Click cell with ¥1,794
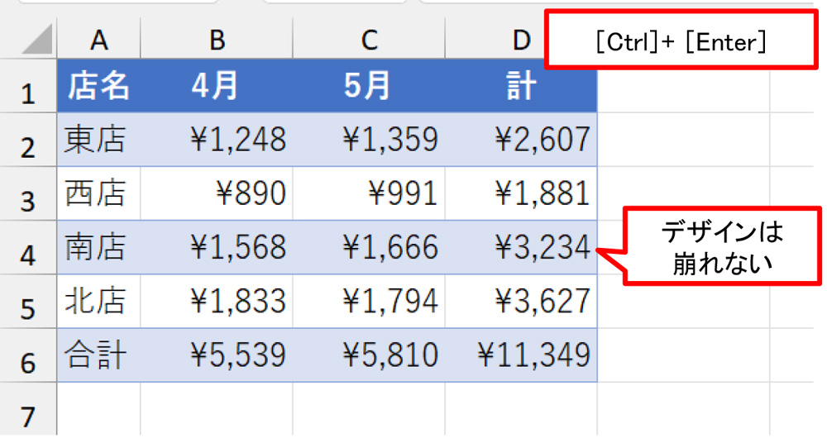Image resolution: width=827 pixels, height=438 pixels. coord(369,302)
